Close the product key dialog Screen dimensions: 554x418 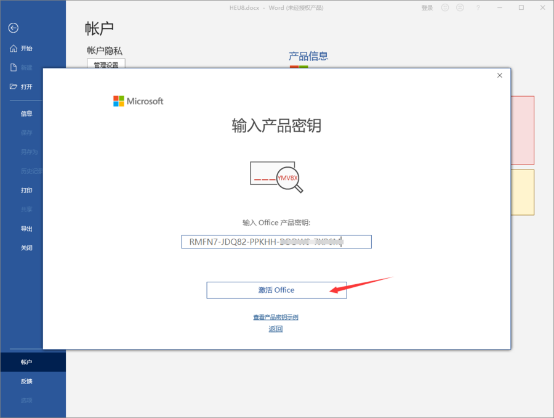pyautogui.click(x=500, y=75)
